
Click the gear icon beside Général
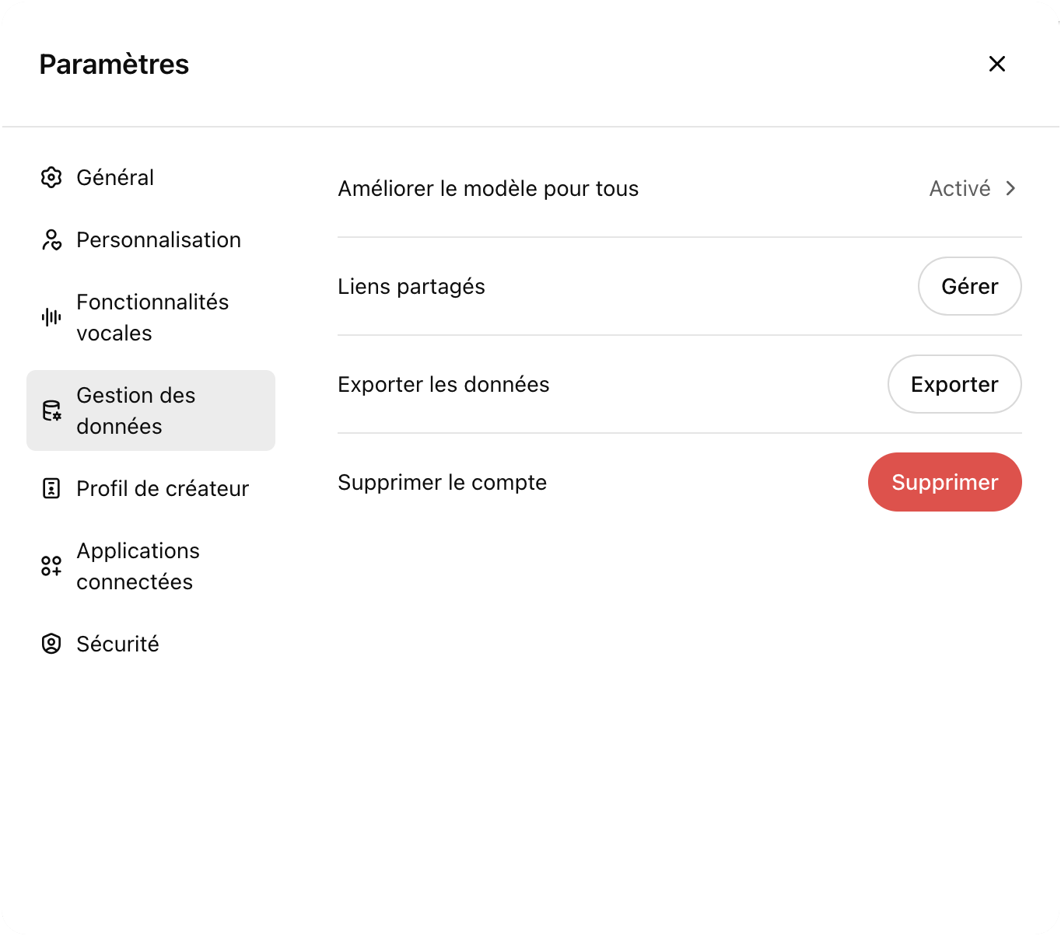(51, 177)
